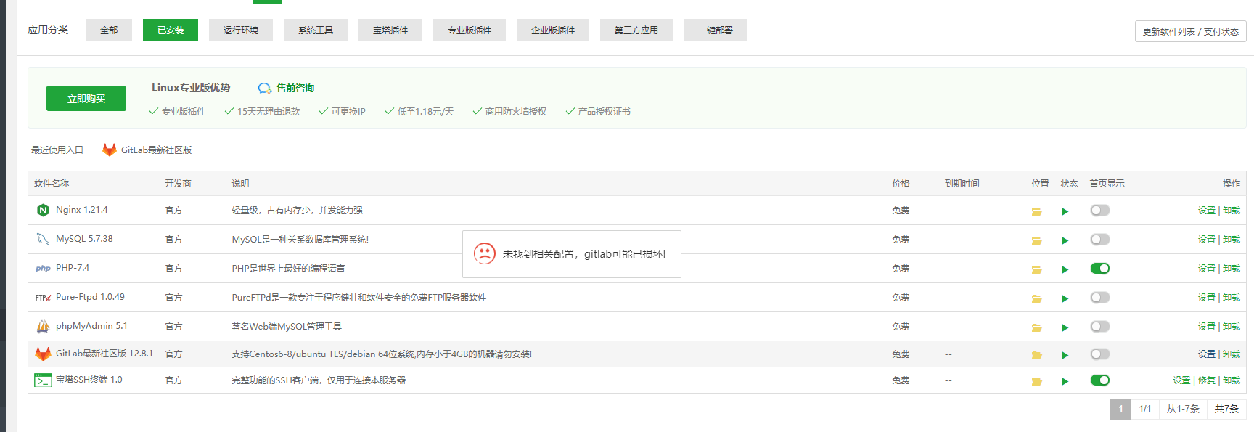Viewport: 1254px width, 432px height.
Task: Toggle Nginx homepage display switch
Action: pos(1100,211)
